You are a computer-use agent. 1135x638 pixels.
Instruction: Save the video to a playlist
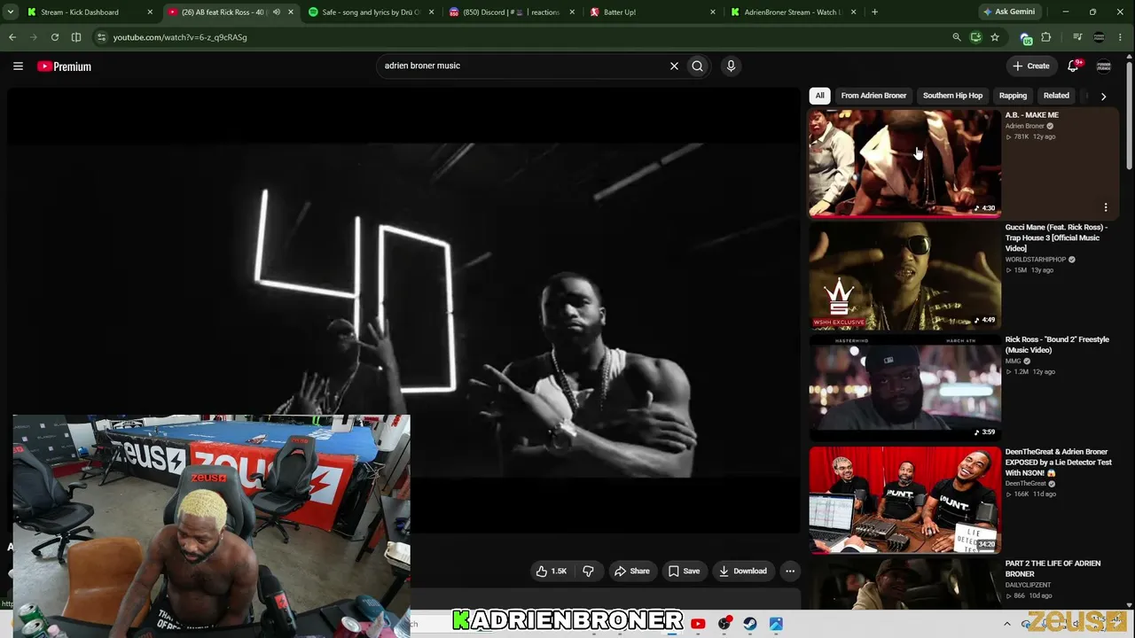coord(684,572)
